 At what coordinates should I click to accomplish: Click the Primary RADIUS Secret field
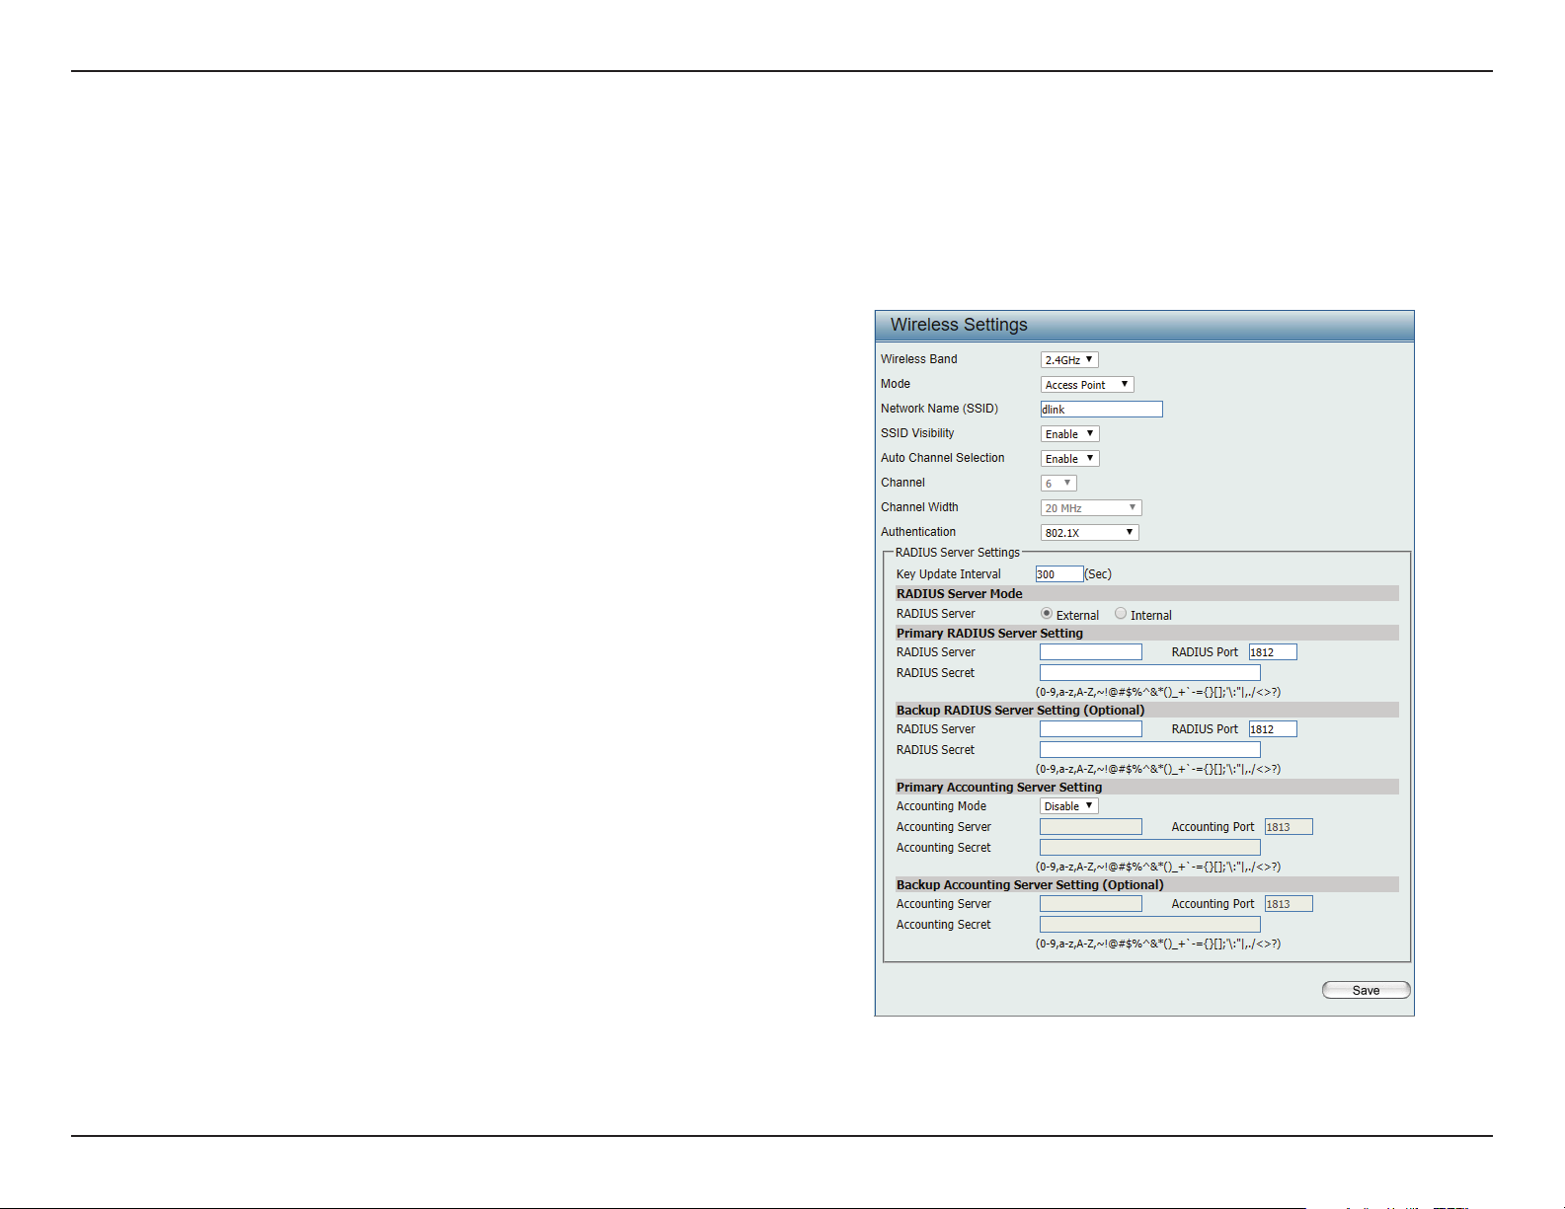pyautogui.click(x=1150, y=673)
